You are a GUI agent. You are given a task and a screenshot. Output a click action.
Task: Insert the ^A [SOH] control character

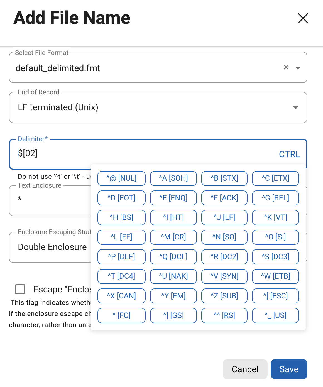pyautogui.click(x=173, y=178)
